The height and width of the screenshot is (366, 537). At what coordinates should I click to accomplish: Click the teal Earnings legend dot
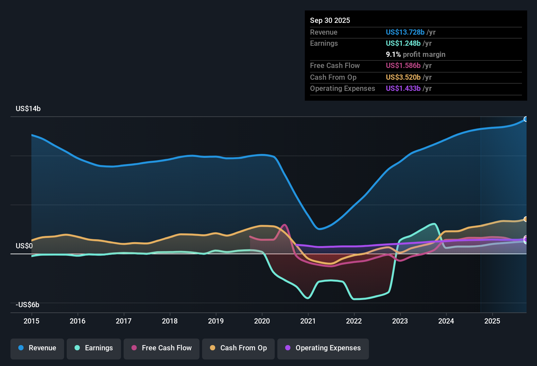(77, 348)
